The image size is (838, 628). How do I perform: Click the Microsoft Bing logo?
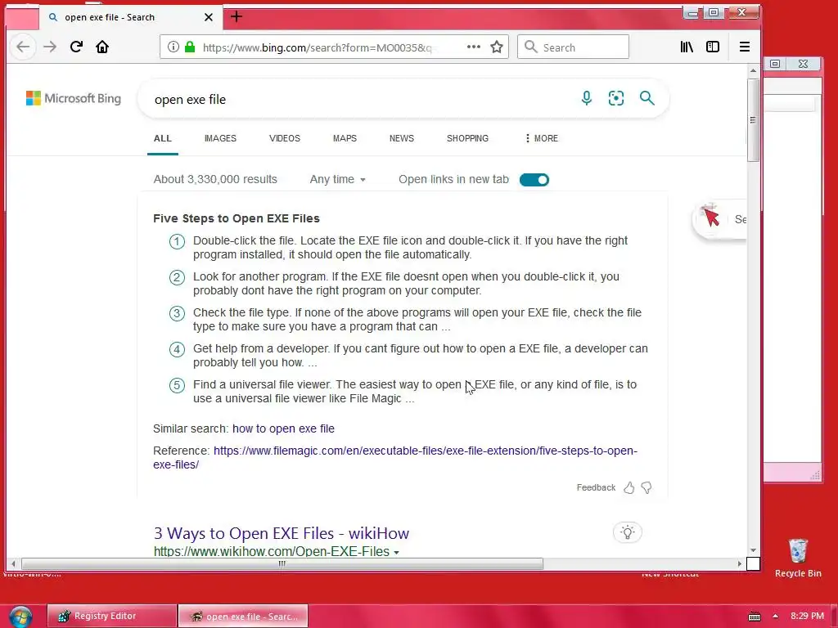click(x=74, y=98)
